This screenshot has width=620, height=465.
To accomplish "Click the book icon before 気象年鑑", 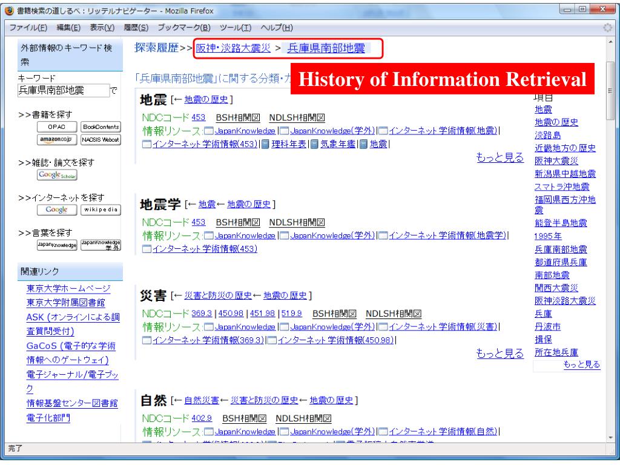I will (x=314, y=144).
